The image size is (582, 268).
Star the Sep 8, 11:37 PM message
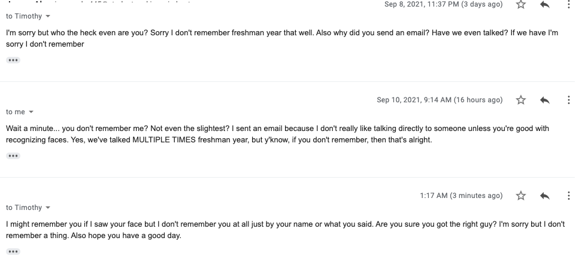click(x=521, y=4)
